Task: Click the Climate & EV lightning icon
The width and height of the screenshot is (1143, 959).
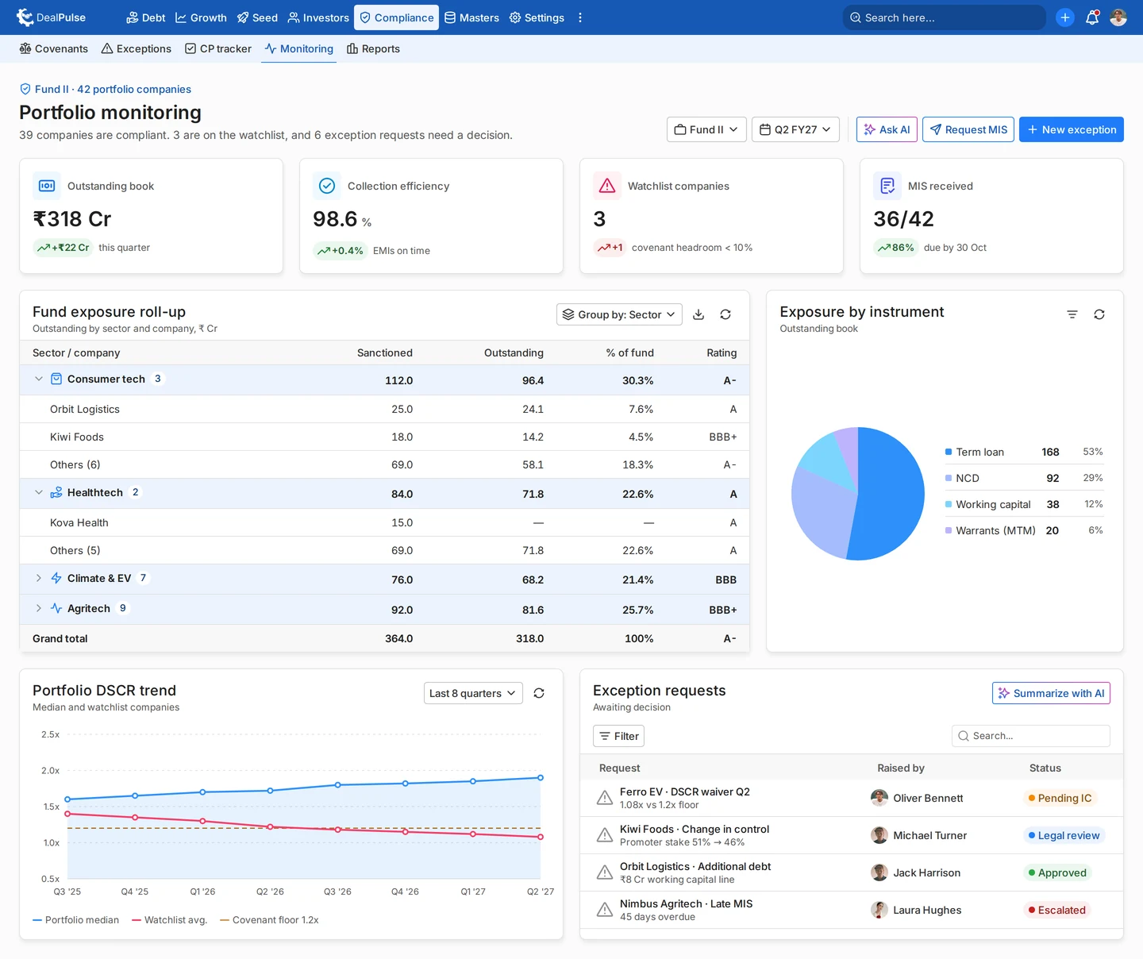Action: [56, 578]
